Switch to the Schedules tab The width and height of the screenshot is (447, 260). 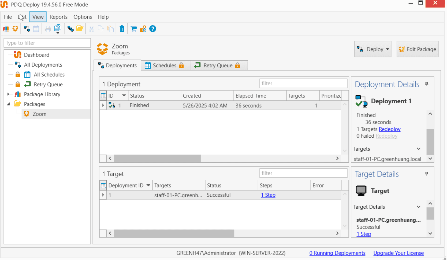coord(165,65)
